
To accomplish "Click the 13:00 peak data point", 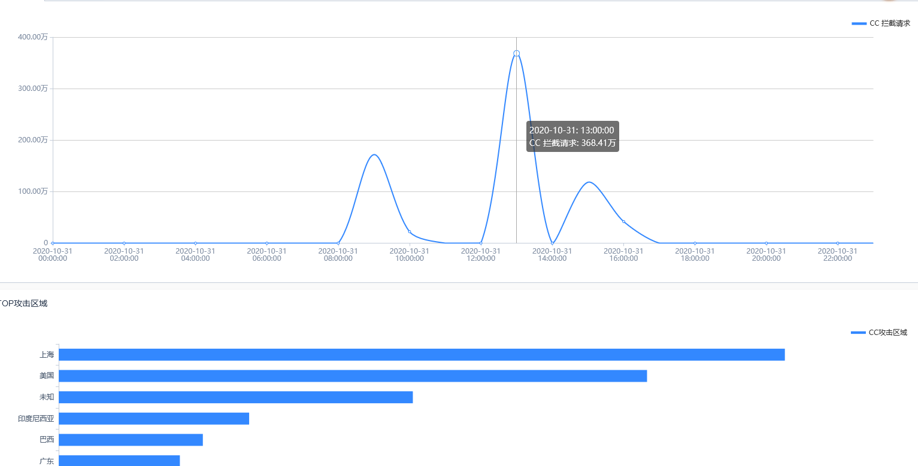I will (516, 53).
